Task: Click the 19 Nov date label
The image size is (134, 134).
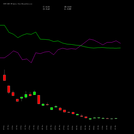Action: pos(38,128)
